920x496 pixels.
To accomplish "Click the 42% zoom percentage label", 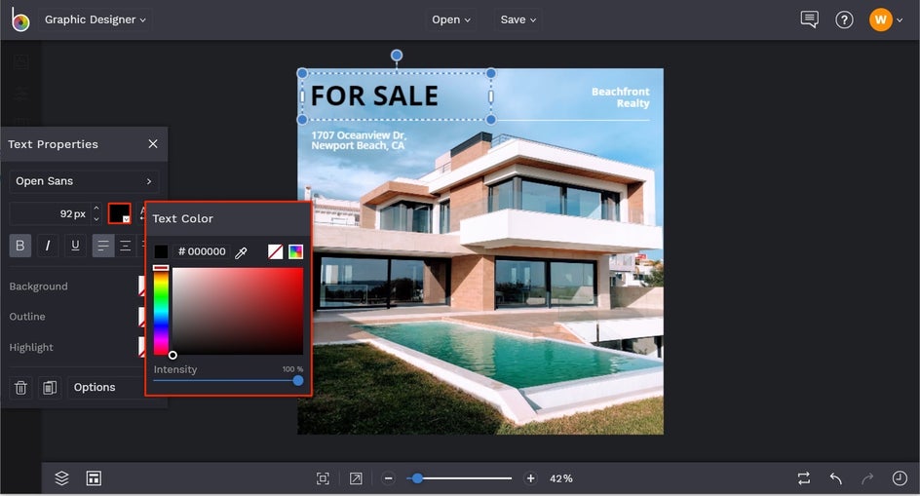I will click(561, 478).
